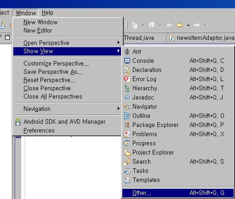Click the Navigator view icon
Viewport: 235px width, 199px height.
coord(127,107)
